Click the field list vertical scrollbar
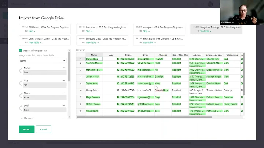264x148 pixels. pos(69,67)
